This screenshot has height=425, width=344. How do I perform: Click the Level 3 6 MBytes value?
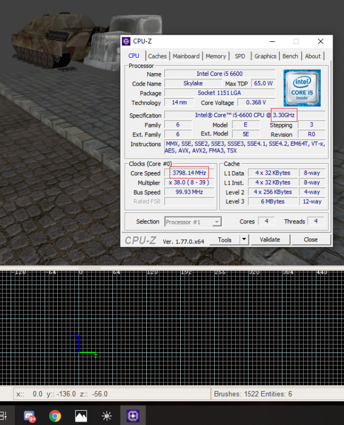pyautogui.click(x=273, y=201)
